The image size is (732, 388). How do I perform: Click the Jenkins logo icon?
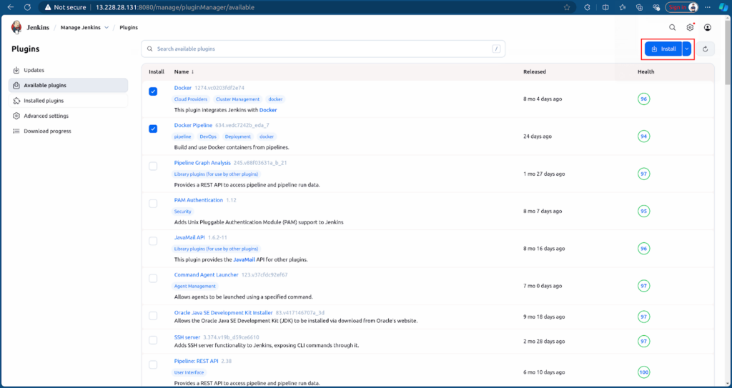(x=16, y=27)
